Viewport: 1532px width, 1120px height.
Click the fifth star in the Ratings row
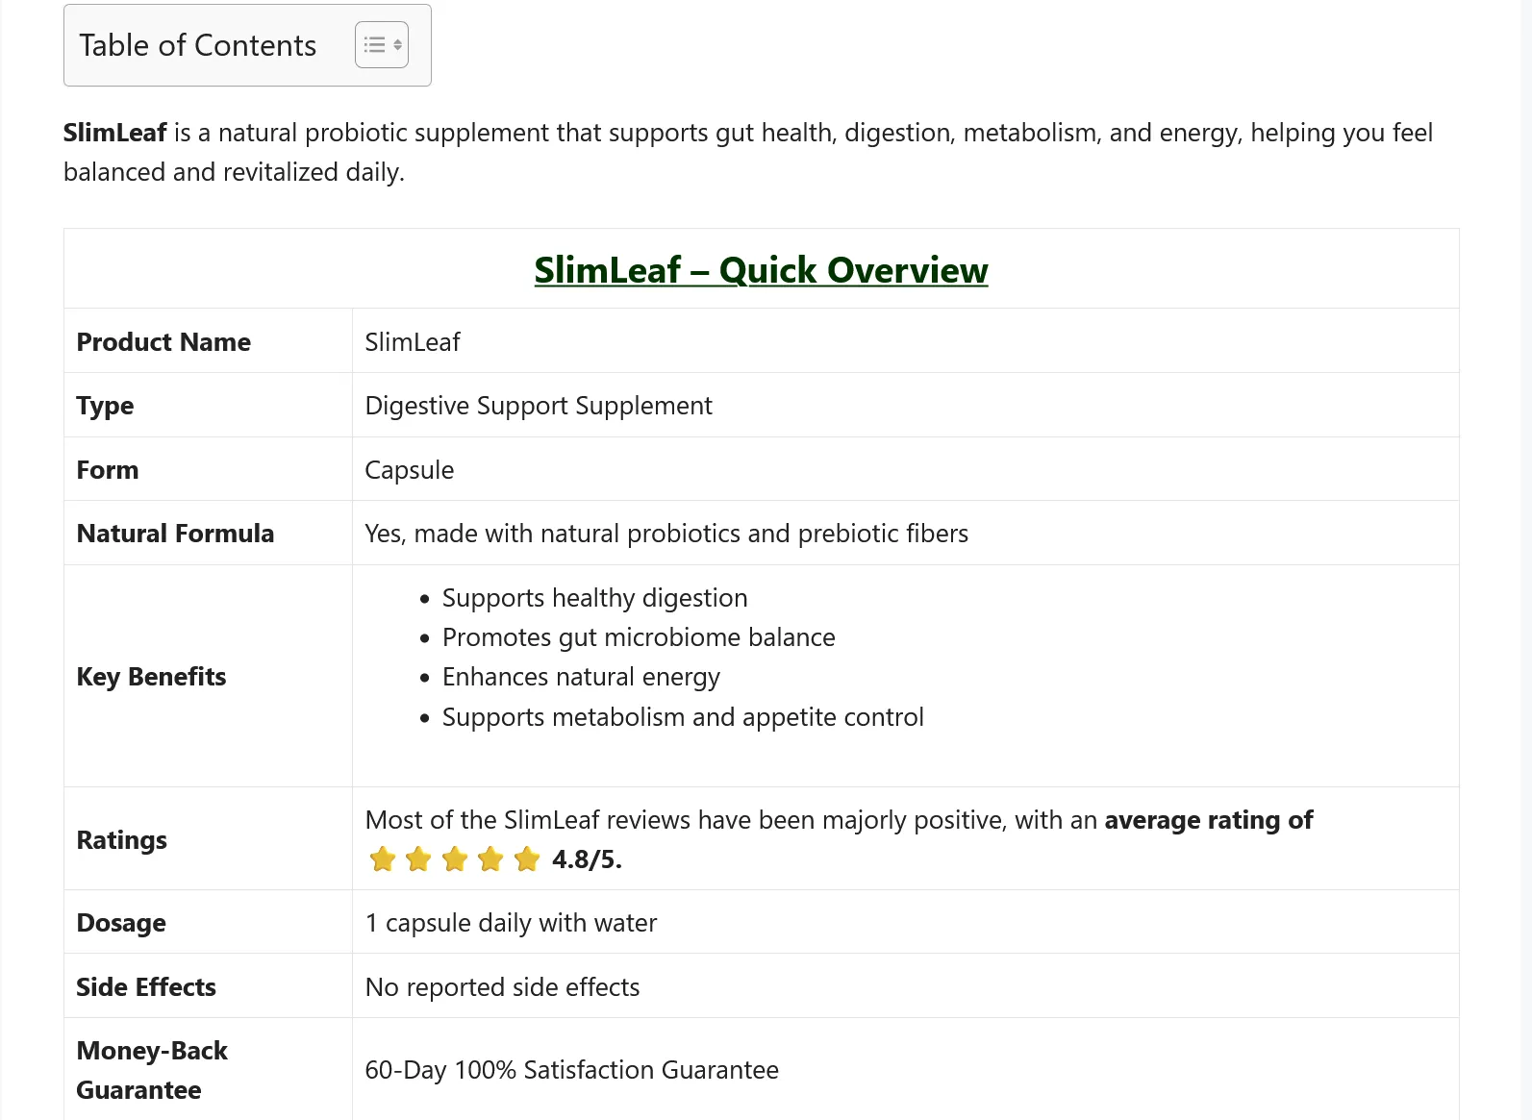[x=527, y=859]
